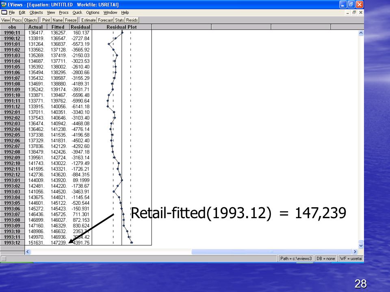Click the Print button
The width and height of the screenshot is (390, 292).
(46, 20)
